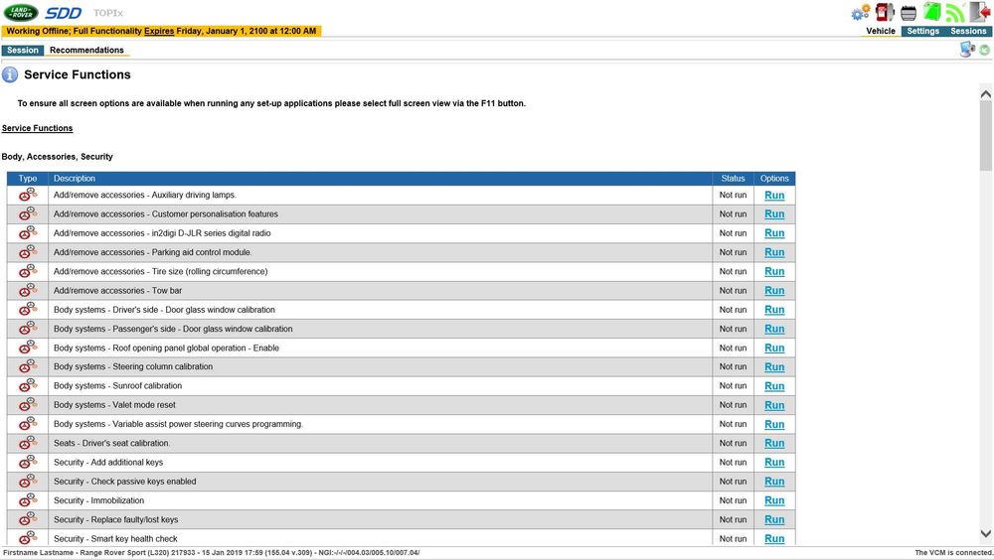Viewport: 994px width, 559px height.
Task: Run Roof opening panel global operation Enable
Action: (x=774, y=348)
